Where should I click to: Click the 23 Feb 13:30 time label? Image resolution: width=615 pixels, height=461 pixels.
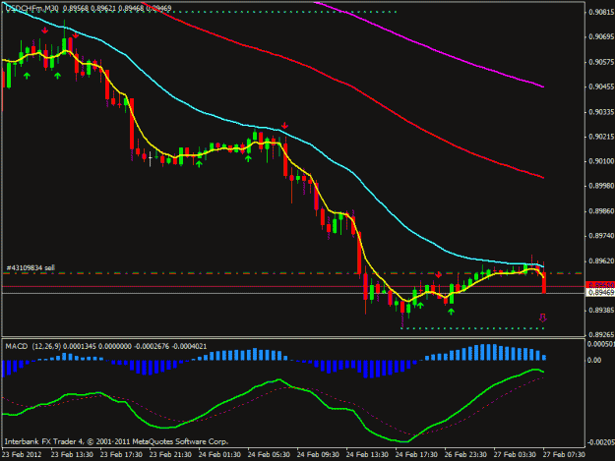(72, 455)
